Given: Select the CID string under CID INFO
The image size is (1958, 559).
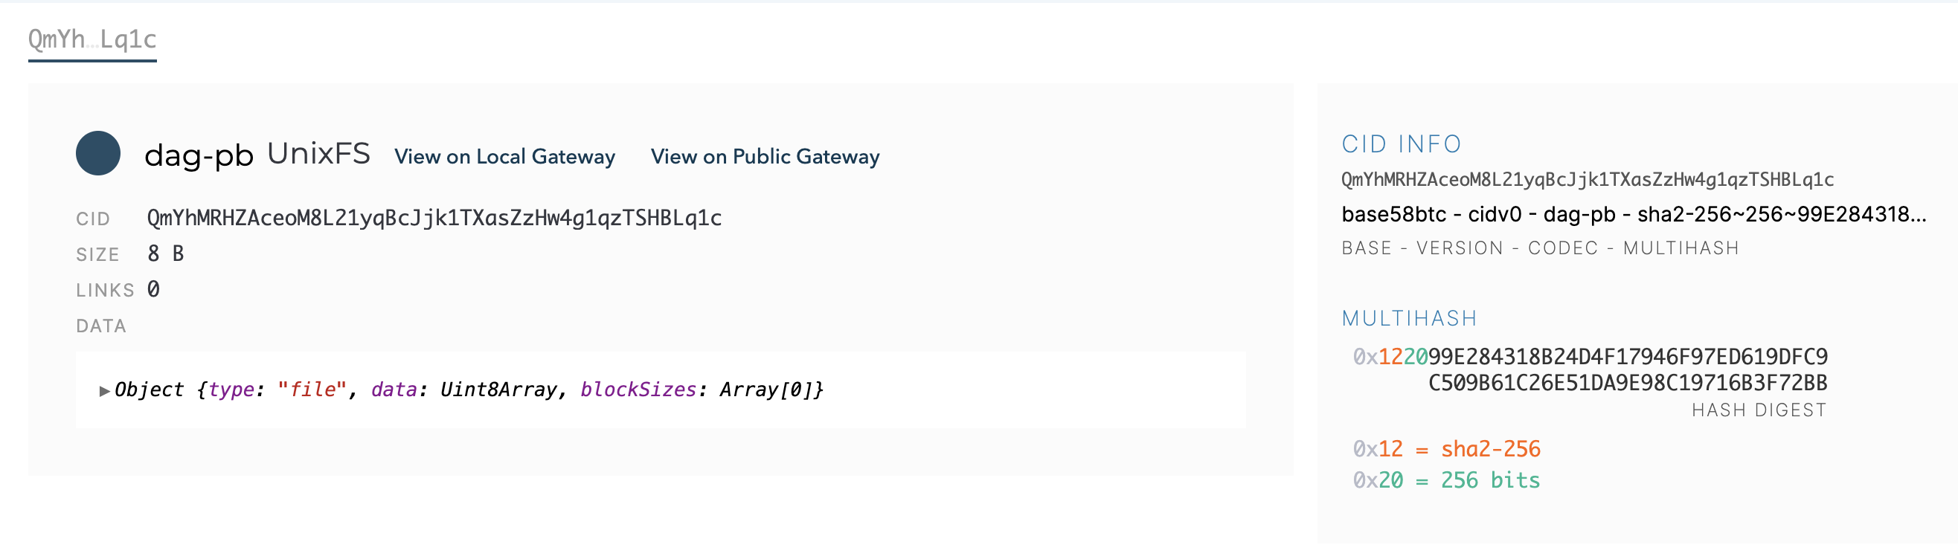Looking at the screenshot, I should click(x=1587, y=179).
